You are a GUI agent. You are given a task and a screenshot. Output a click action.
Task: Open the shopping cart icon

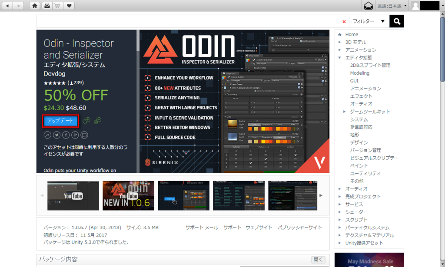[58, 6]
